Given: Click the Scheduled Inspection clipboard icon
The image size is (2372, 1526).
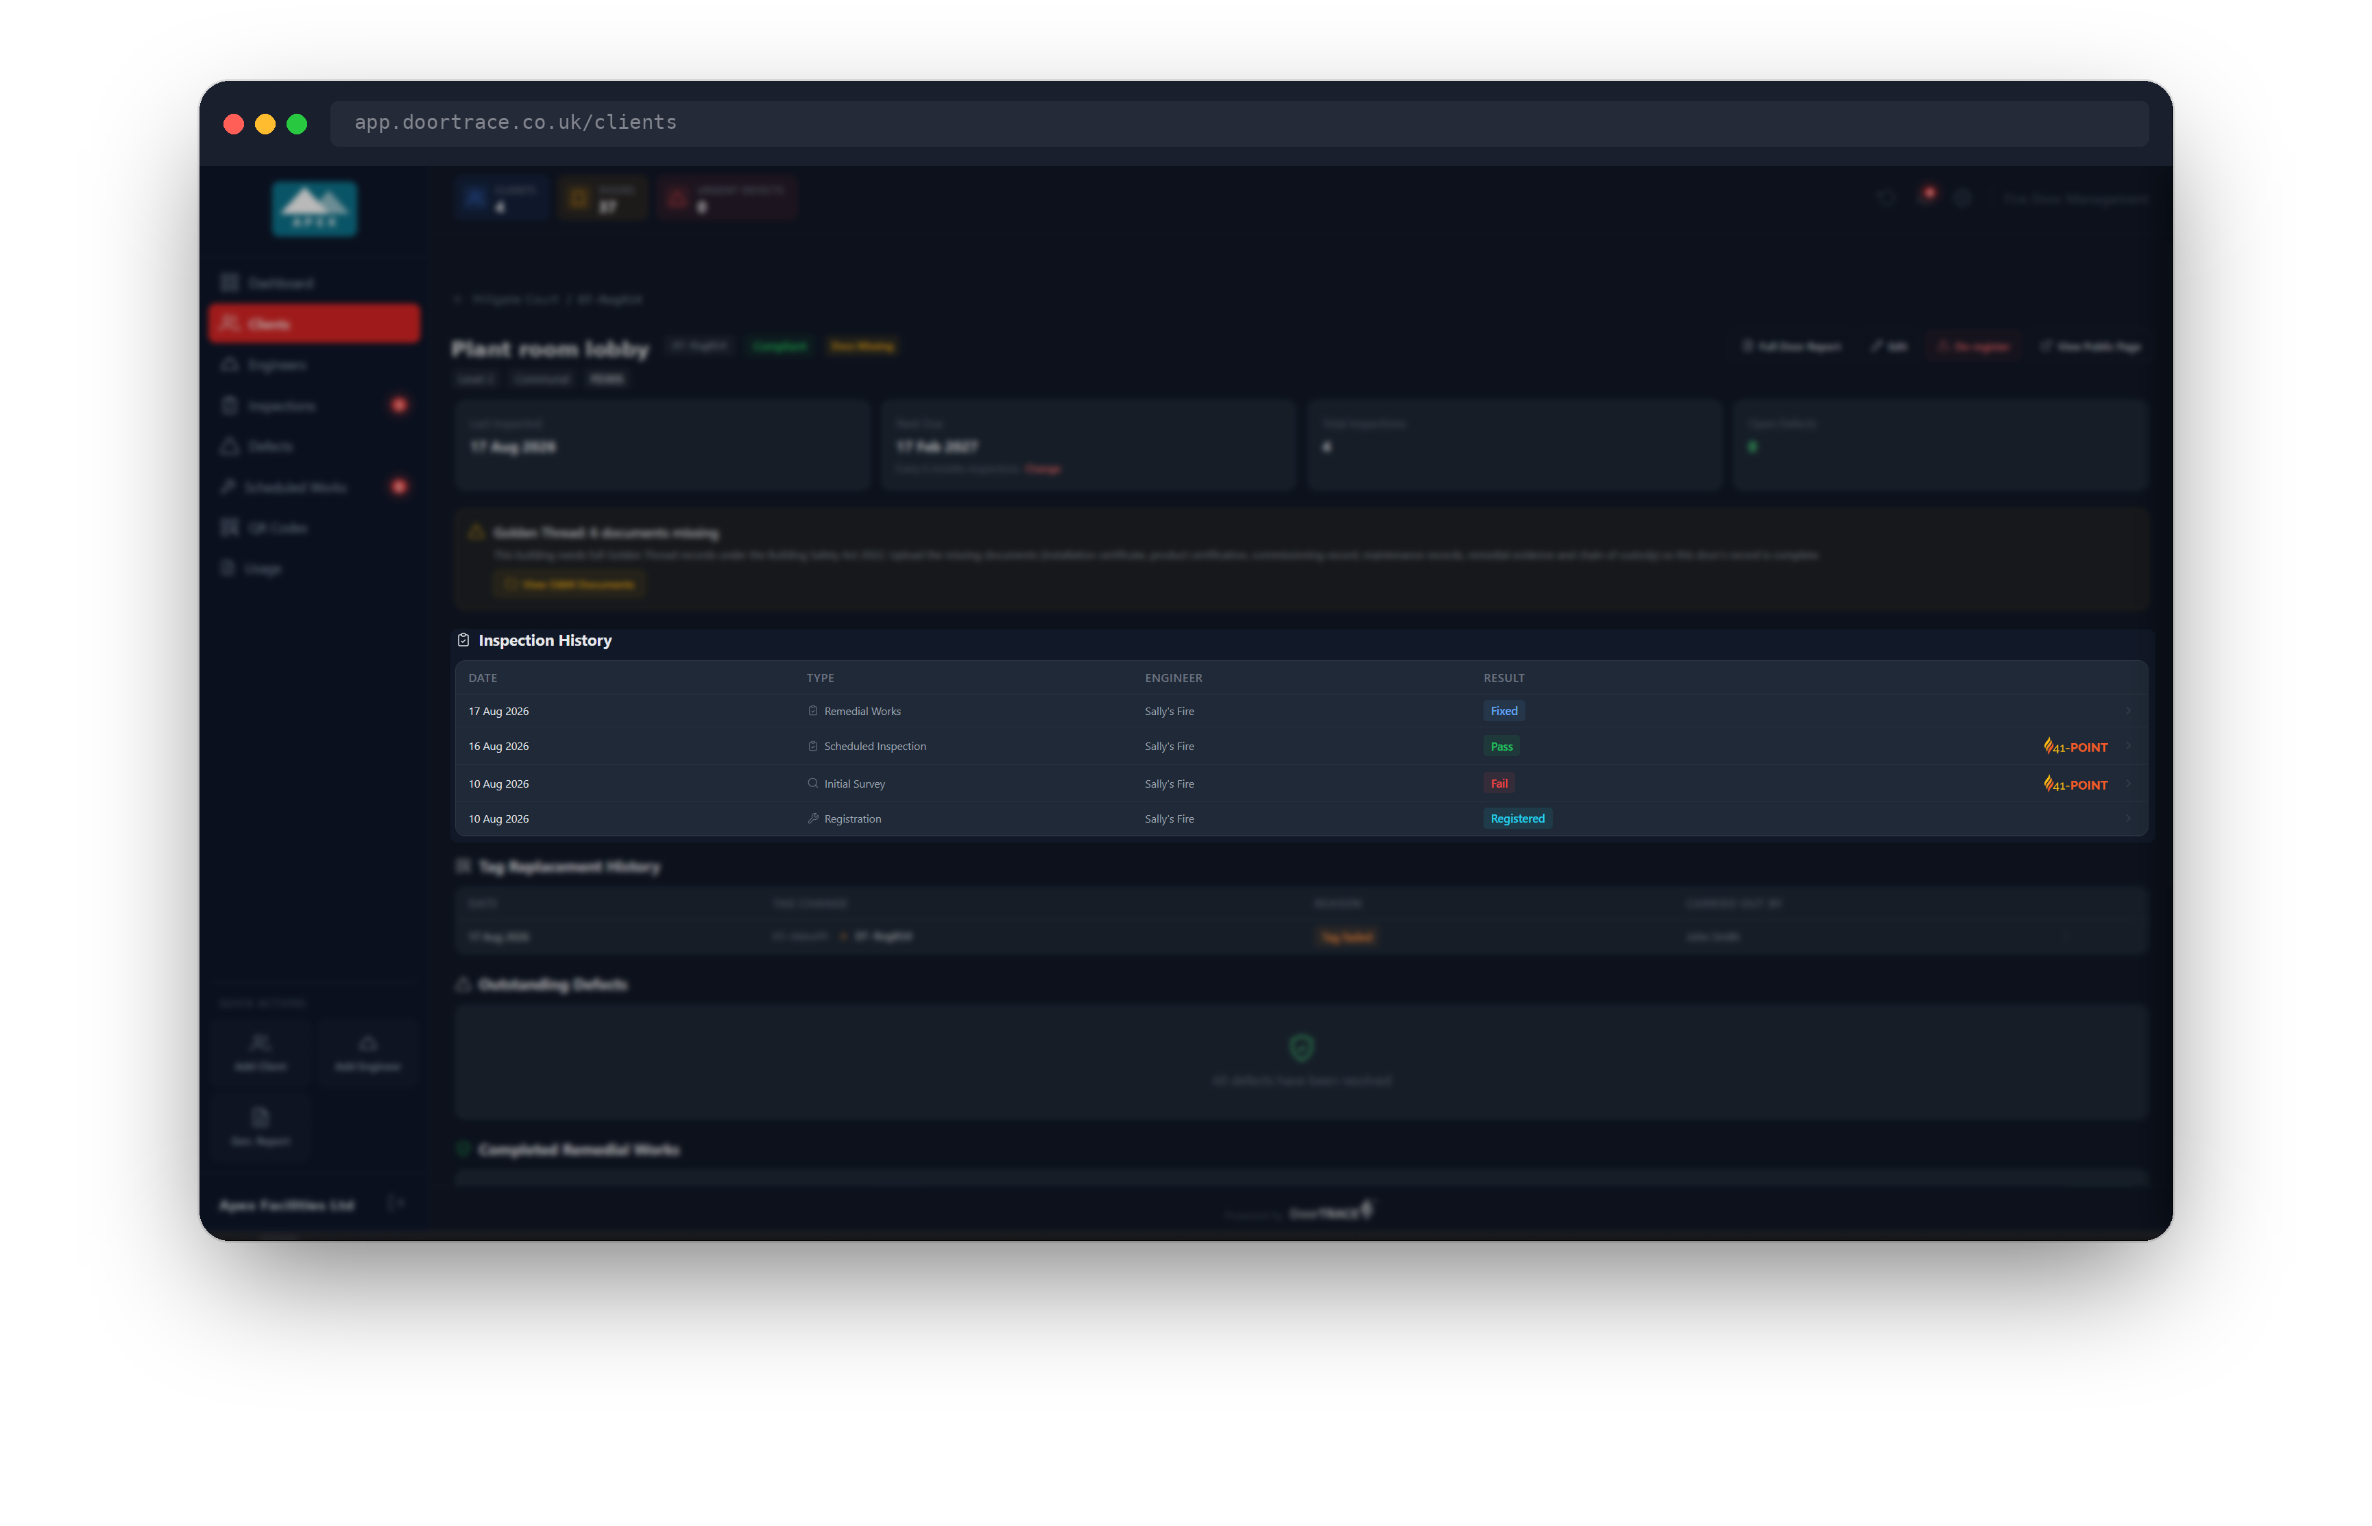Looking at the screenshot, I should [812, 746].
